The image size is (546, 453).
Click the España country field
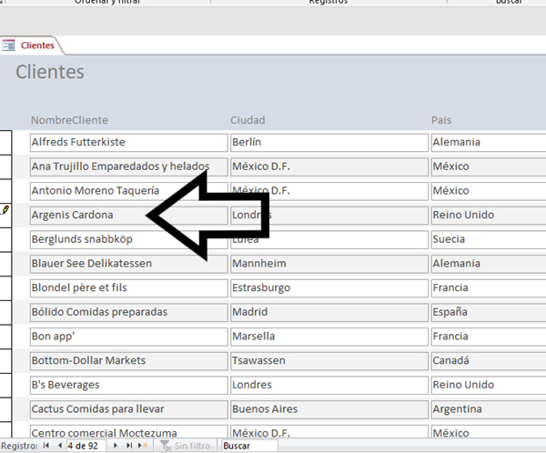click(489, 312)
